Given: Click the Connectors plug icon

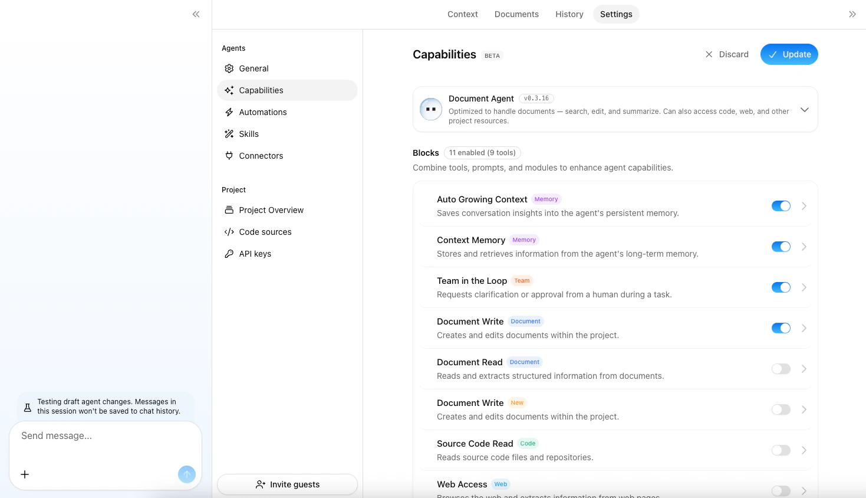Looking at the screenshot, I should click(229, 156).
